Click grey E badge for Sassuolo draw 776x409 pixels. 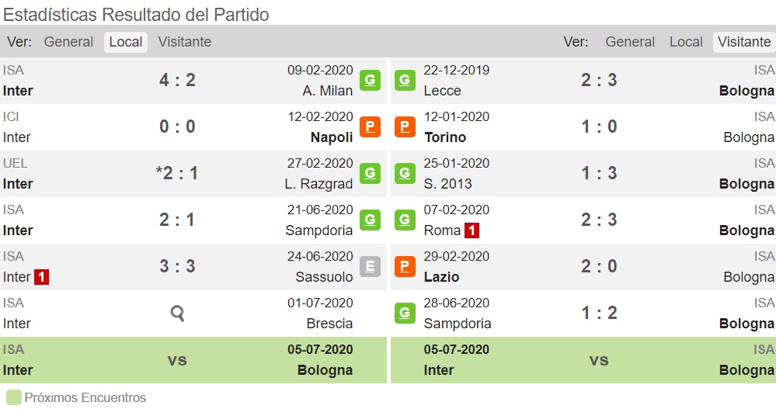tap(370, 266)
